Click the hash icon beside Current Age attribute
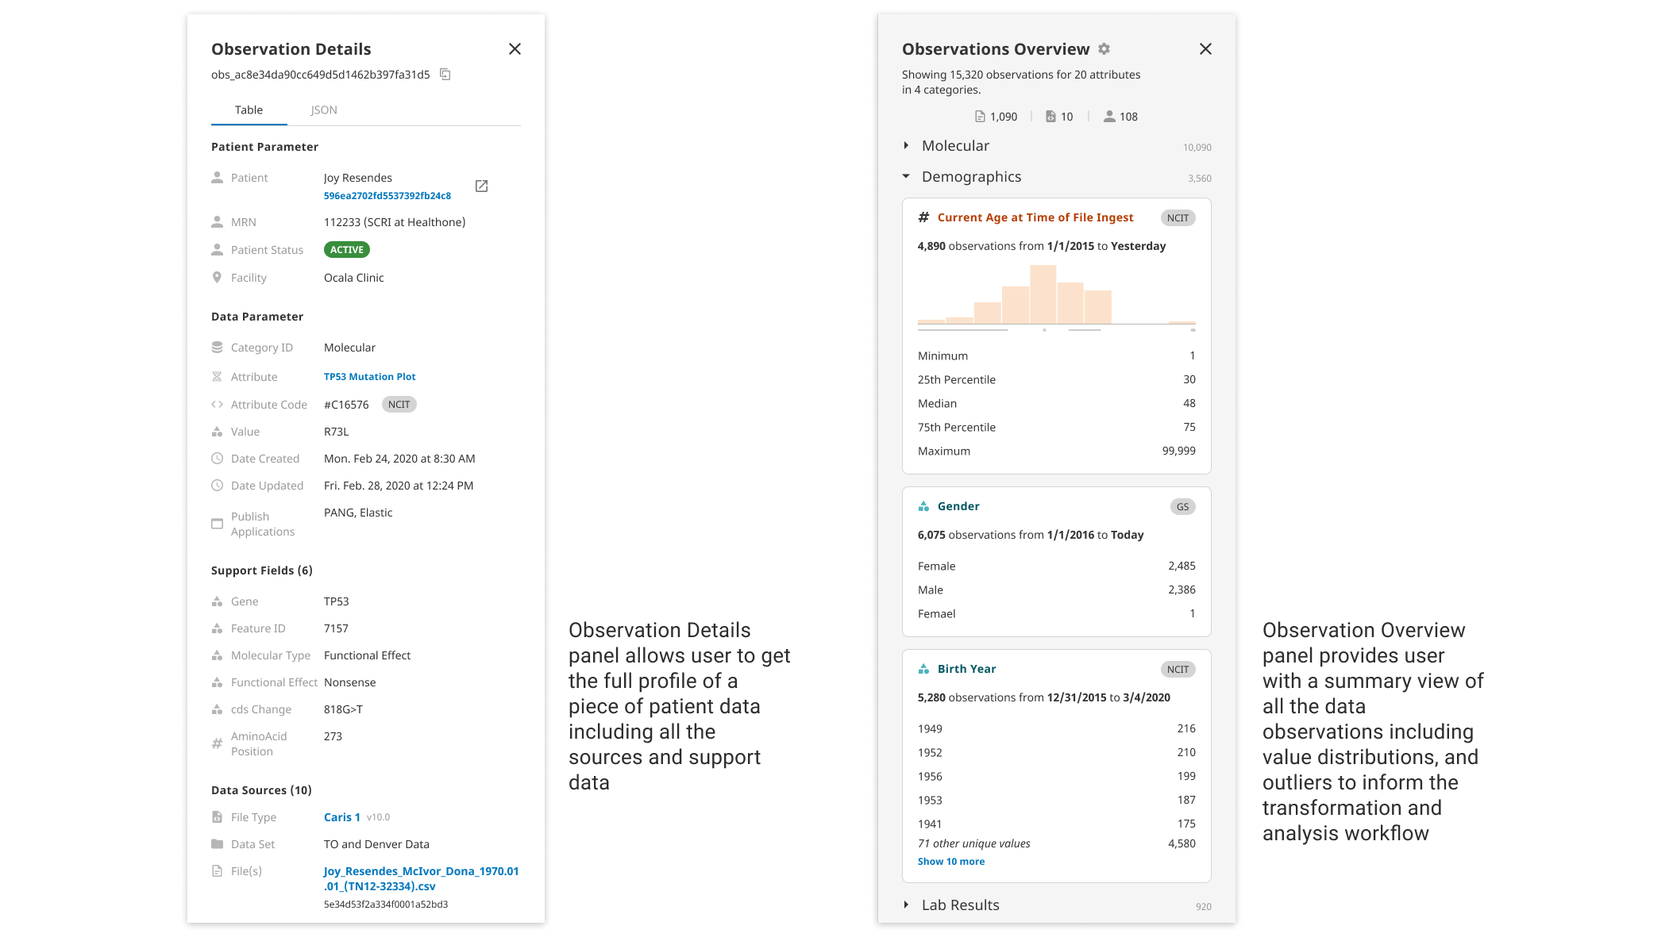This screenshot has height=941, width=1673. pos(923,217)
